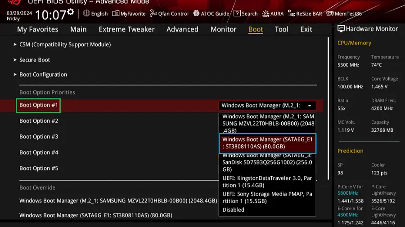Click the CPU/Memory section heading
The height and width of the screenshot is (227, 405).
[x=354, y=43]
